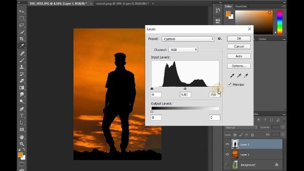Switch to the sunset.png document tab

click(x=123, y=3)
